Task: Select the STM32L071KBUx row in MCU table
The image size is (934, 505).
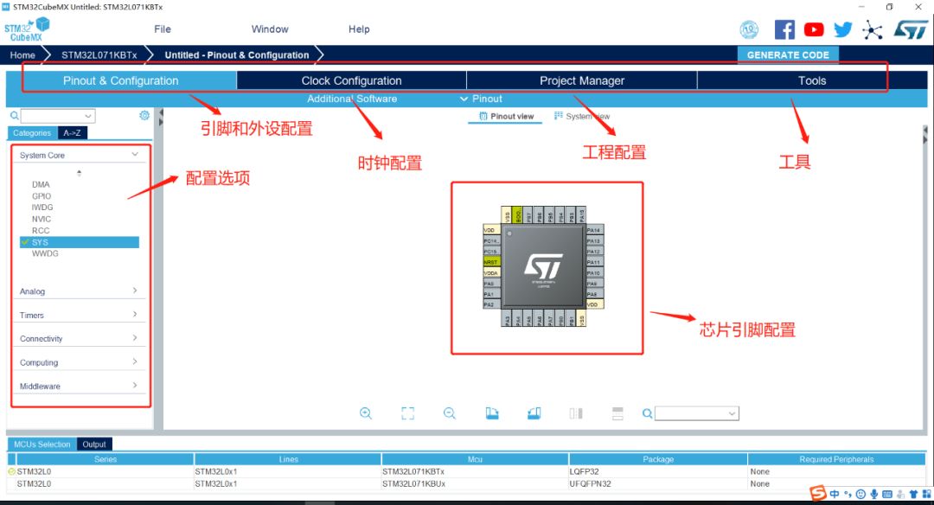Action: pyautogui.click(x=466, y=483)
